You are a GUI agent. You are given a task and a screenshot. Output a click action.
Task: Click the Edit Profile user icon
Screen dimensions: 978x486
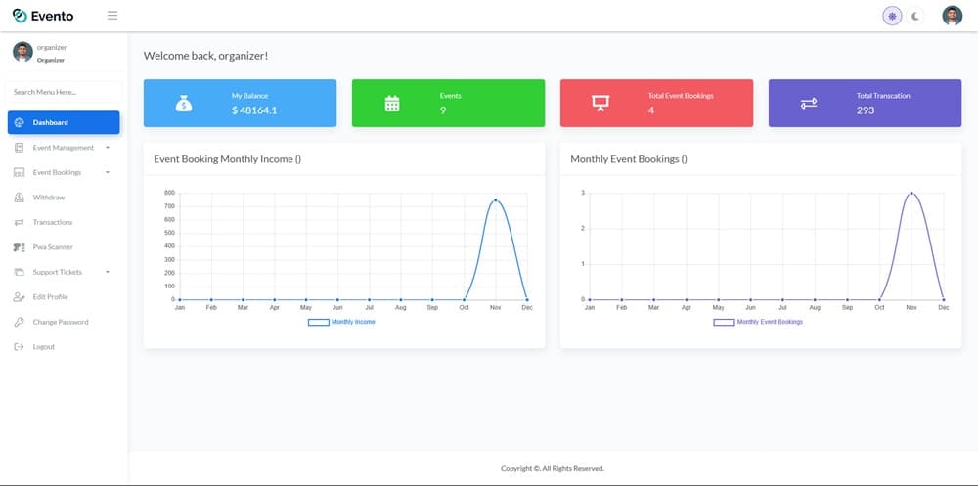coord(20,297)
